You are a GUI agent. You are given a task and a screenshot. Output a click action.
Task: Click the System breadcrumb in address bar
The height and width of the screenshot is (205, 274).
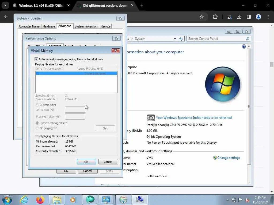click(x=140, y=39)
